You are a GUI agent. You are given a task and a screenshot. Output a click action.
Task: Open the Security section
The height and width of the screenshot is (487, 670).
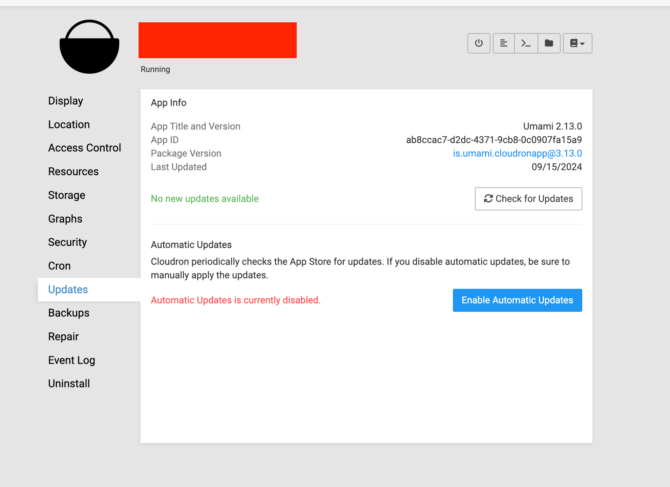coord(68,242)
